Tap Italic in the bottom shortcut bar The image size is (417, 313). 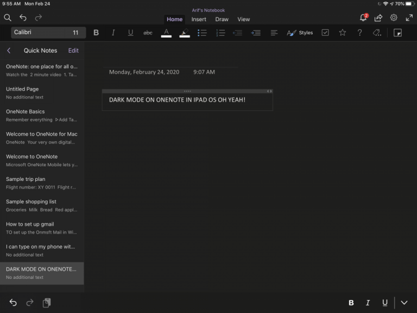point(368,303)
